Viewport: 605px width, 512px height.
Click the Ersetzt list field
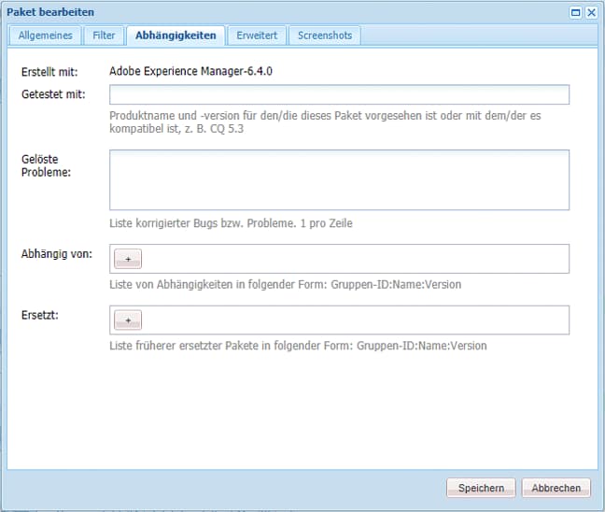tap(339, 320)
